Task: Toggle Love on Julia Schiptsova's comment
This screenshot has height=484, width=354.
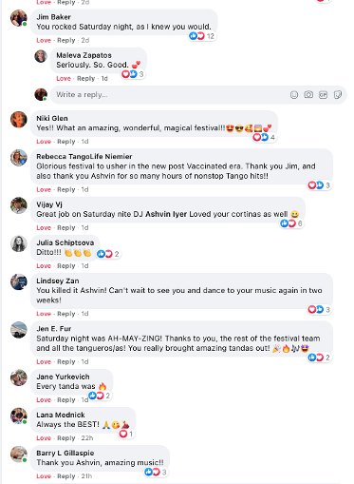Action: pos(44,266)
